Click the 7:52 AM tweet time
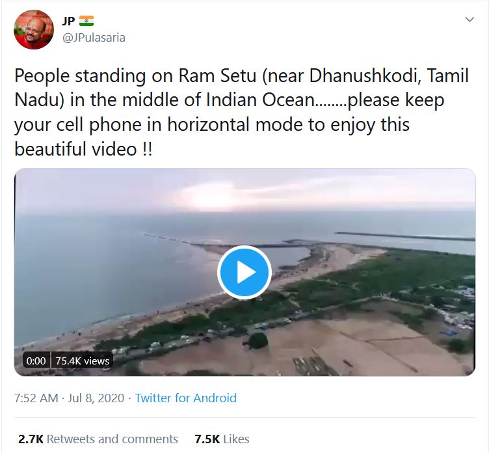This screenshot has width=489, height=453. click(x=36, y=398)
